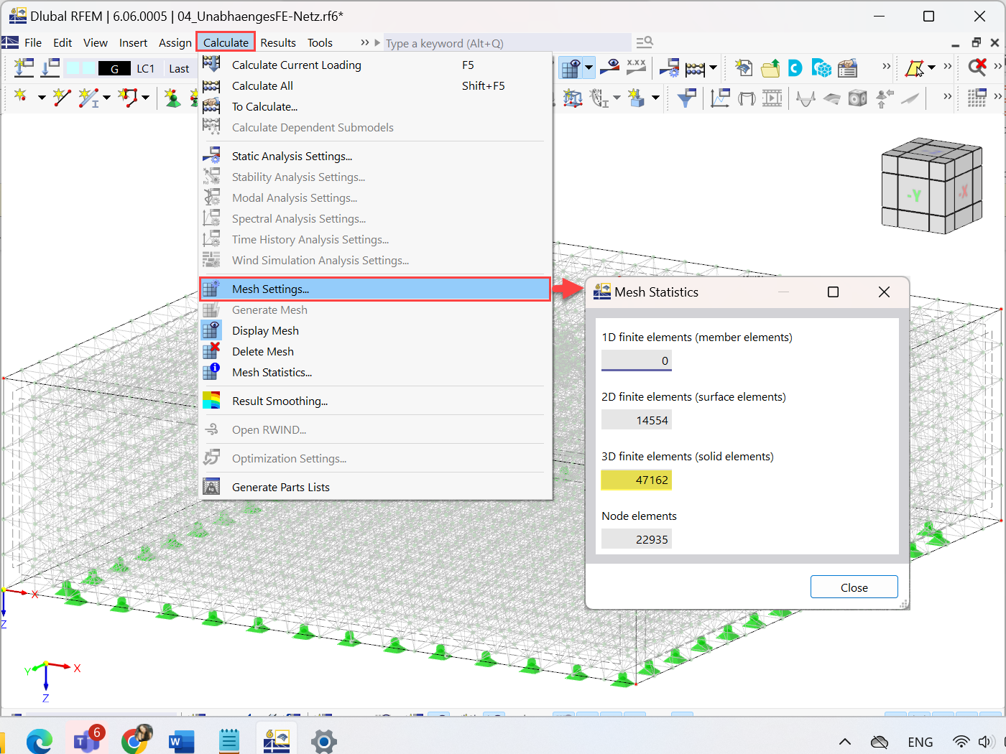
Task: Select Mesh Statistics from the Calculate menu
Action: pyautogui.click(x=272, y=372)
